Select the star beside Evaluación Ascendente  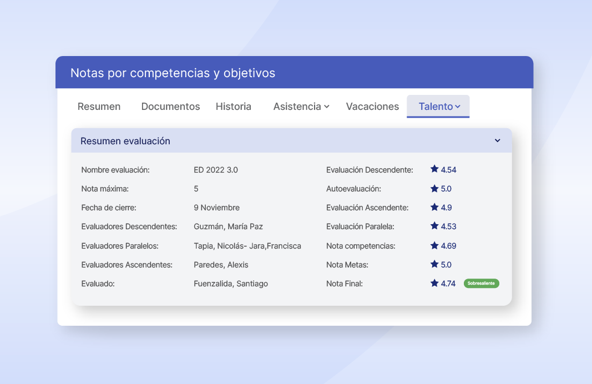(x=433, y=208)
